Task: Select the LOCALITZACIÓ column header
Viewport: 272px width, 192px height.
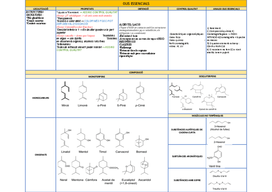Action: (x=41, y=9)
